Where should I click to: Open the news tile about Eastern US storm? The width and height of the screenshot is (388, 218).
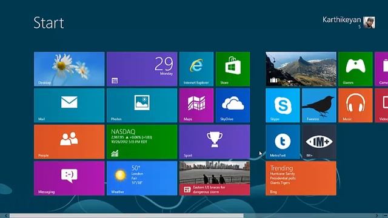point(215,178)
